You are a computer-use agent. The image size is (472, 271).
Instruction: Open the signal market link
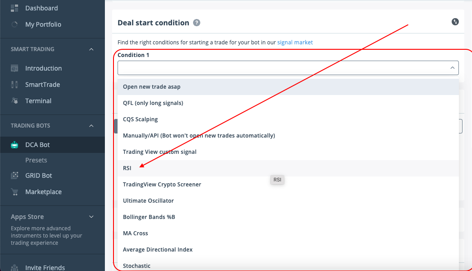[295, 42]
